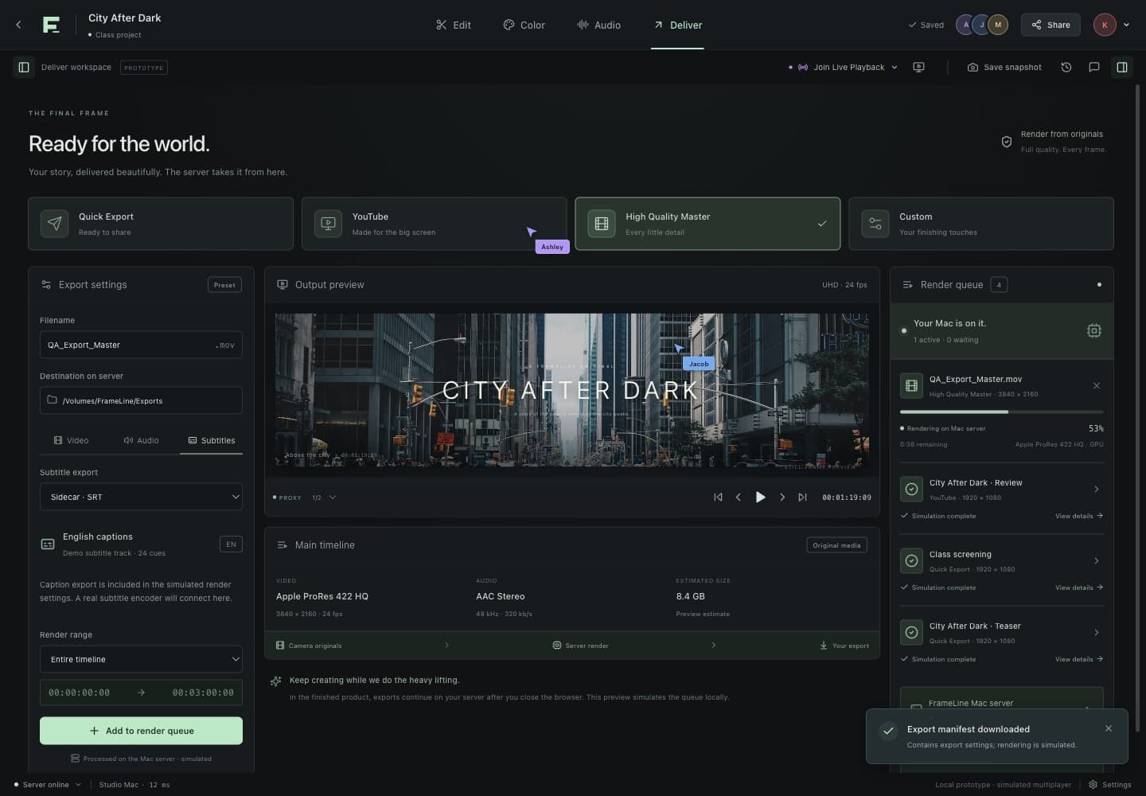Choose the YouTube export preset card
The height and width of the screenshot is (796, 1146).
(434, 224)
